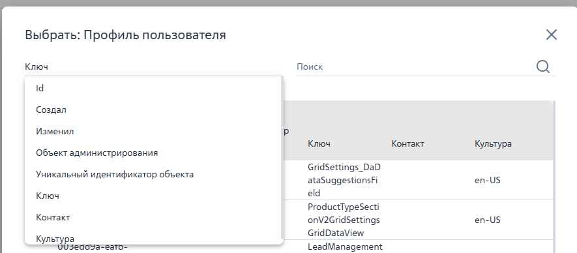The height and width of the screenshot is (253, 577).
Task: Pick Контакт from the dropdown list
Action: 153,217
